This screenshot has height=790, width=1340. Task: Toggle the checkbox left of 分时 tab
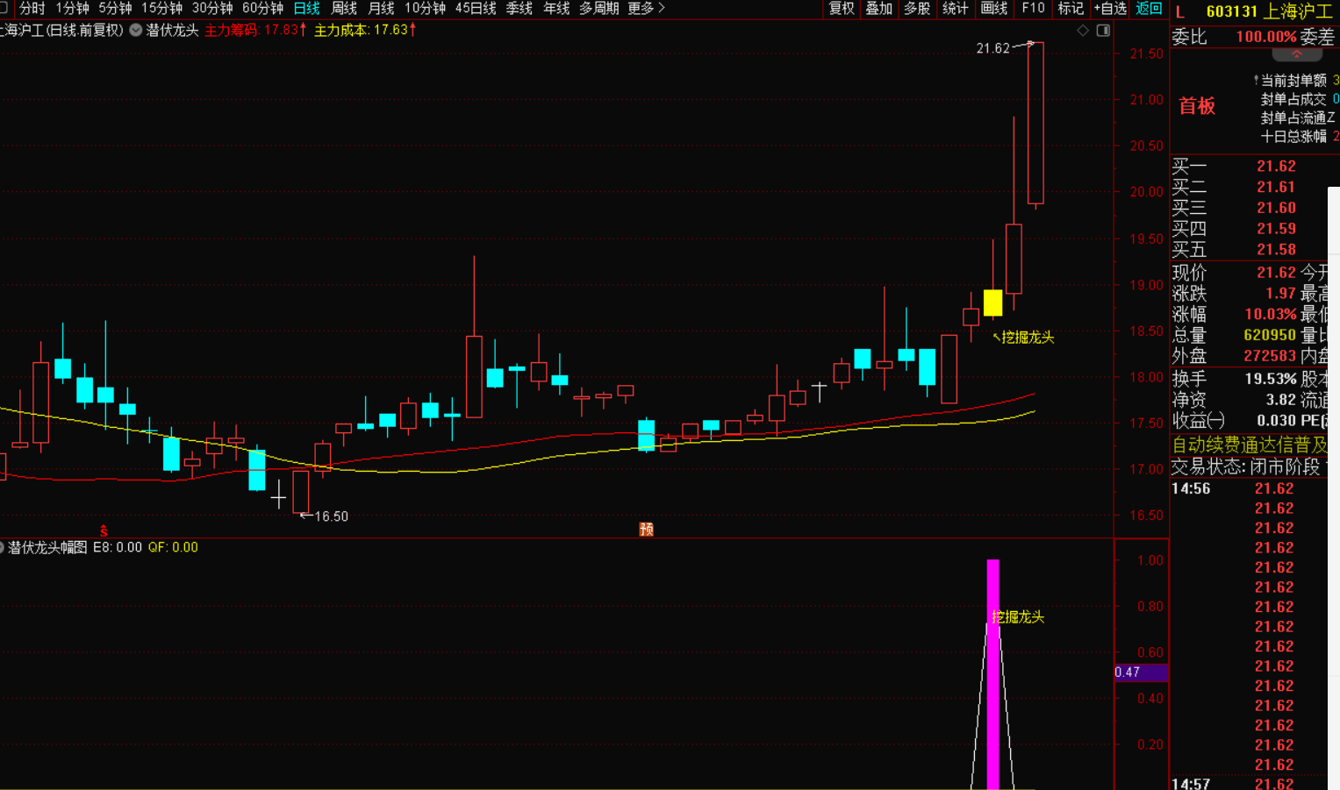click(x=4, y=9)
